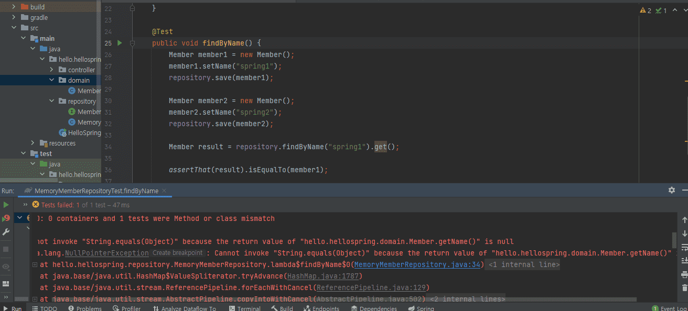The height and width of the screenshot is (311, 688).
Task: Expand '<2 internal lines>' fold
Action: coord(467,299)
